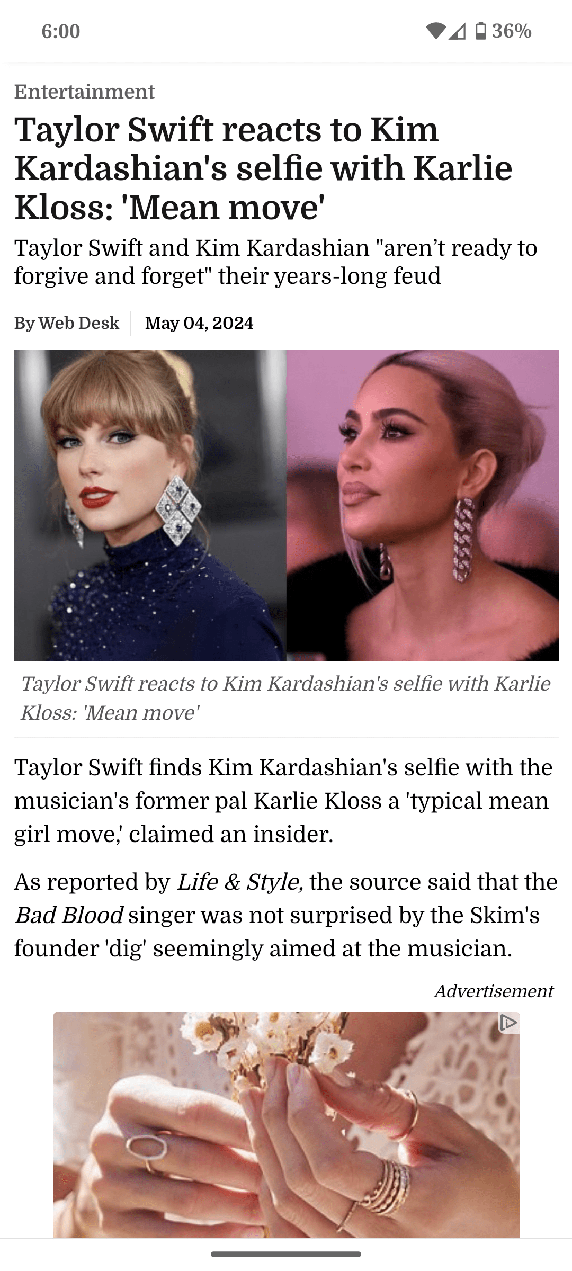Viewport: 572px width, 1271px height.
Task: Open the left photo with blue dress
Action: pyautogui.click(x=150, y=505)
